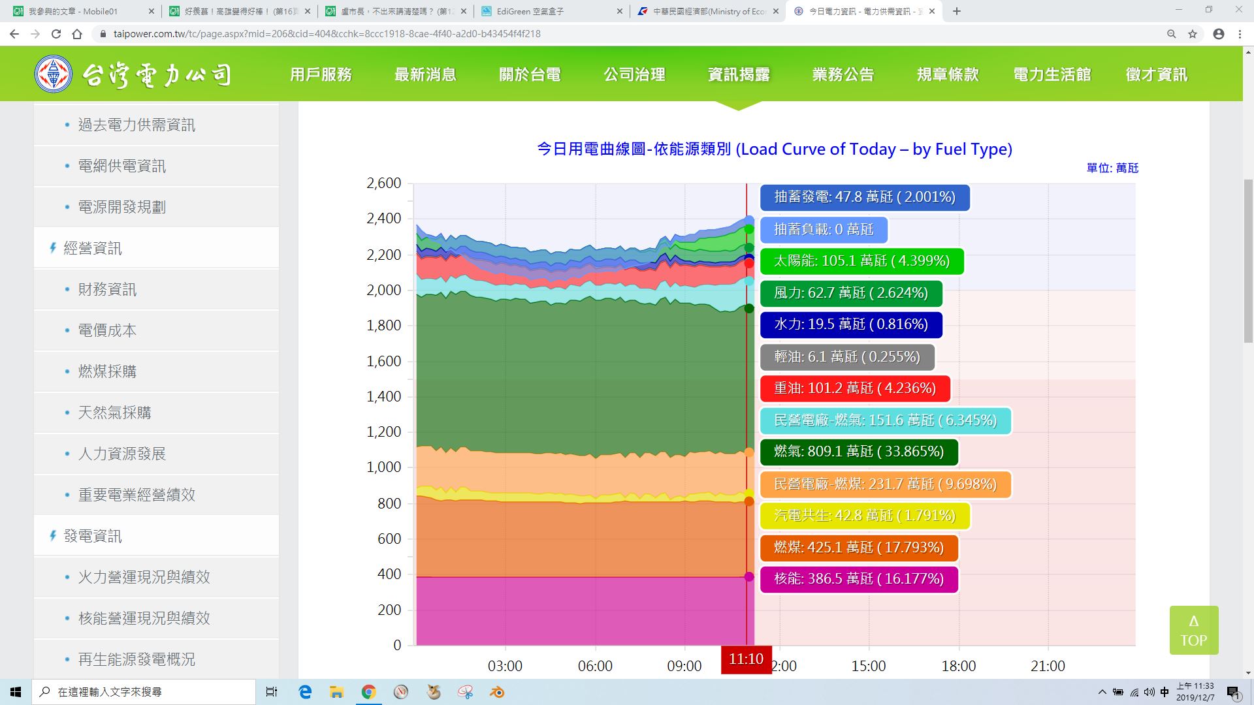Open Windows Task View icon
Viewport: 1254px width, 705px height.
tap(272, 692)
